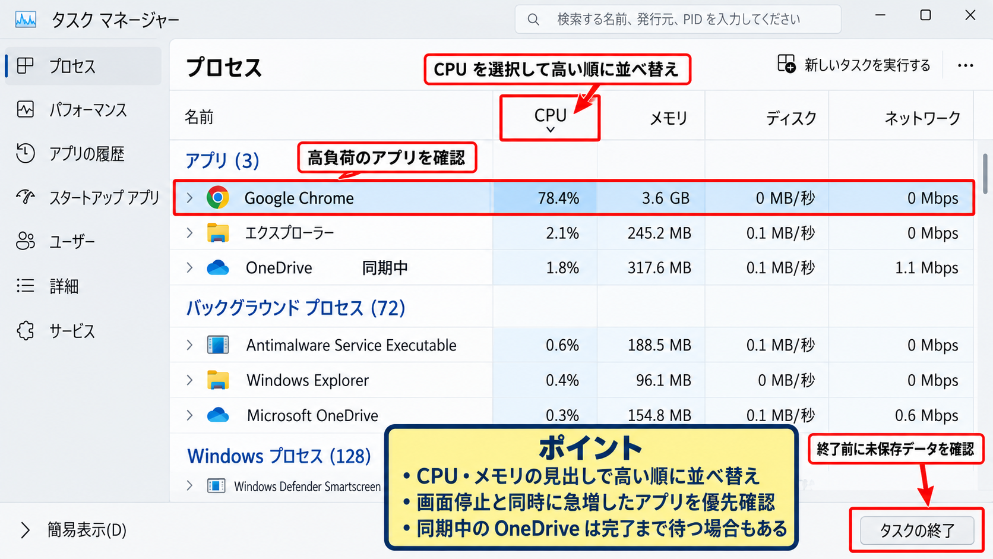Click the Antimalware Service Executable icon
The width and height of the screenshot is (993, 559).
coord(218,345)
